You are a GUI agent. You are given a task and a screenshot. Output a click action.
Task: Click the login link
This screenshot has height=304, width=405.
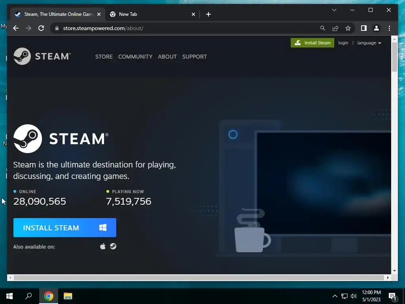coord(343,43)
